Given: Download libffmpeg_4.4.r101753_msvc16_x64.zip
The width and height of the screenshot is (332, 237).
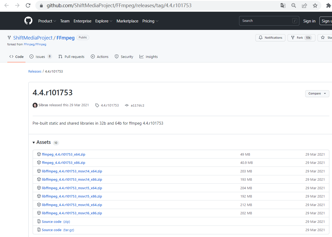Looking at the screenshot, I should (72, 205).
